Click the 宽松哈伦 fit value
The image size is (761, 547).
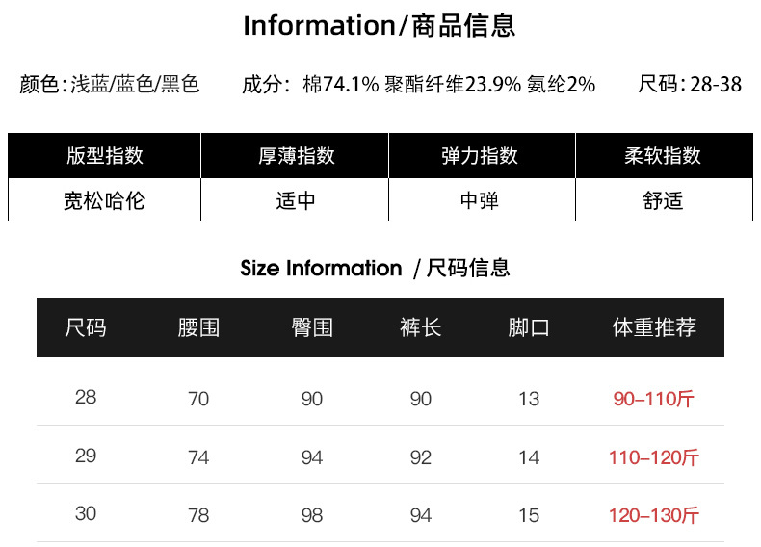105,201
